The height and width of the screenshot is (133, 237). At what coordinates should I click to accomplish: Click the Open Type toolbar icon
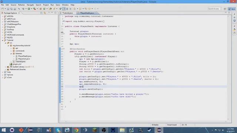click(50, 9)
